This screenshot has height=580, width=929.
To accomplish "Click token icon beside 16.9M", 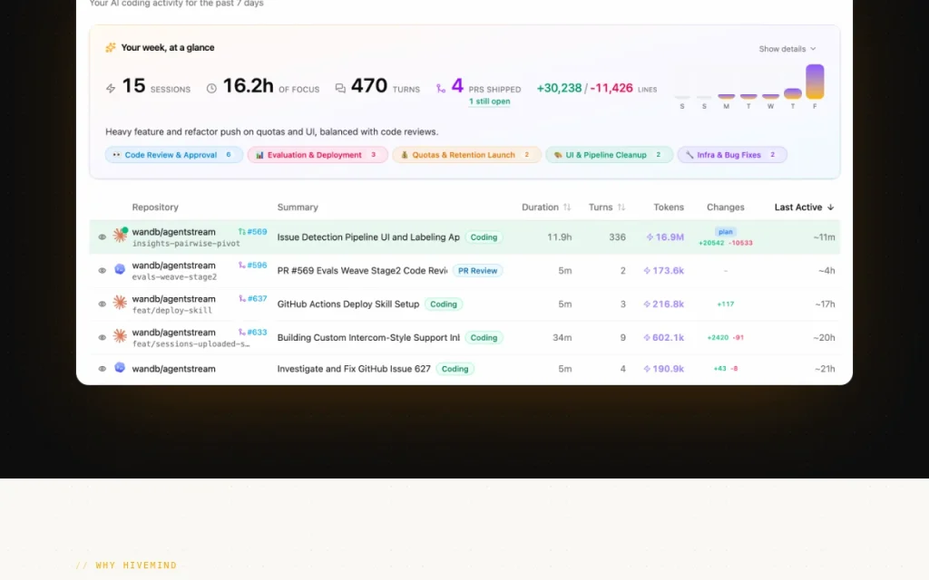I will click(x=650, y=237).
